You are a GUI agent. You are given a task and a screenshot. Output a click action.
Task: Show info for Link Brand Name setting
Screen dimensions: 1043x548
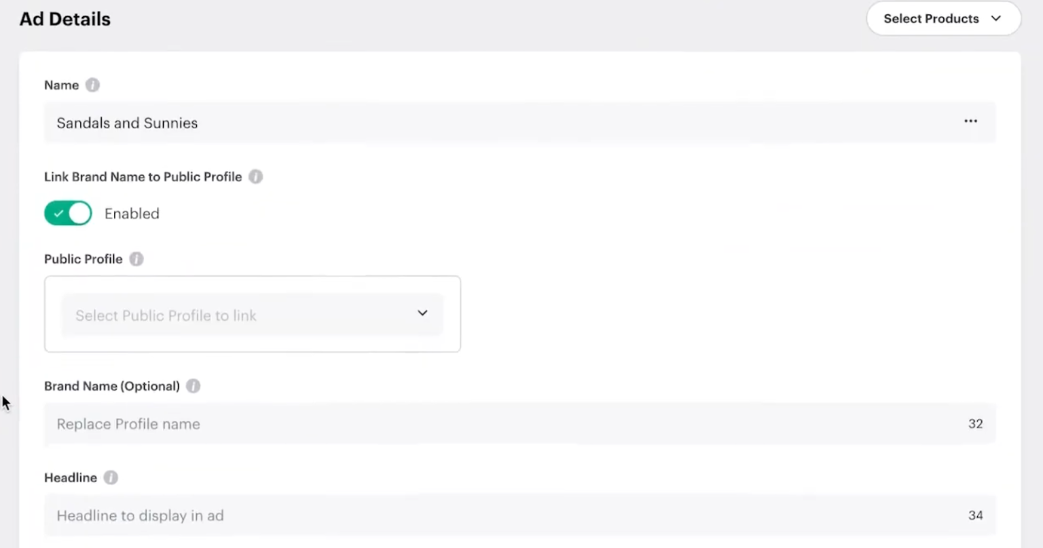[x=255, y=177]
